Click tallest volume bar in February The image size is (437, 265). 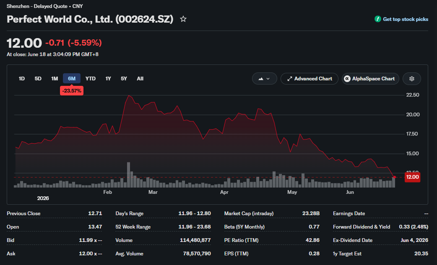(x=128, y=175)
